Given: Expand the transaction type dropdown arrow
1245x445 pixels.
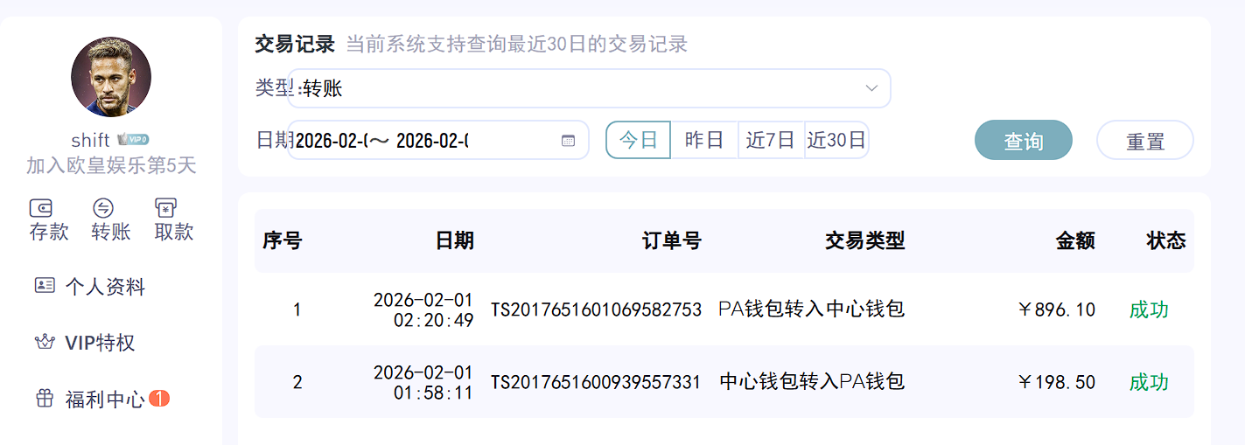Looking at the screenshot, I should (x=871, y=88).
